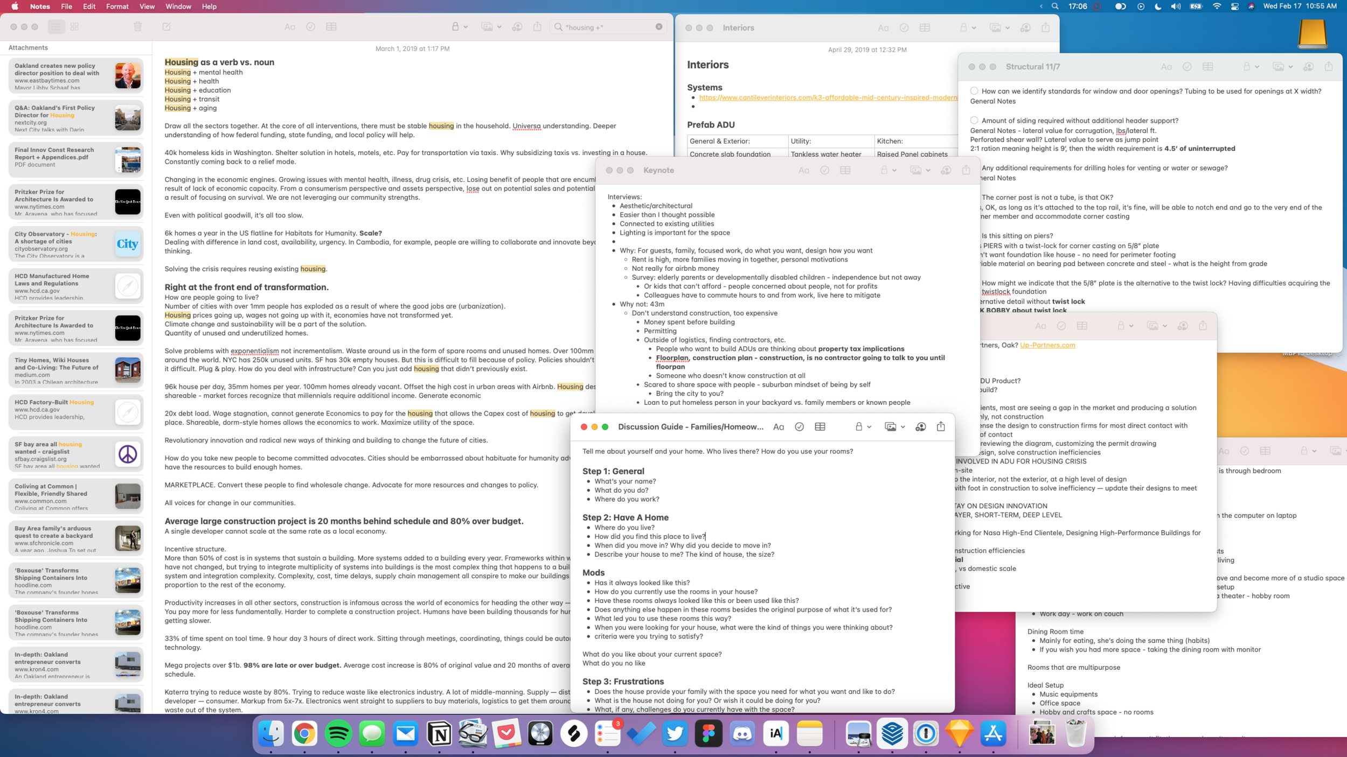Open text format Aa in Discussion Guide window

tap(778, 427)
